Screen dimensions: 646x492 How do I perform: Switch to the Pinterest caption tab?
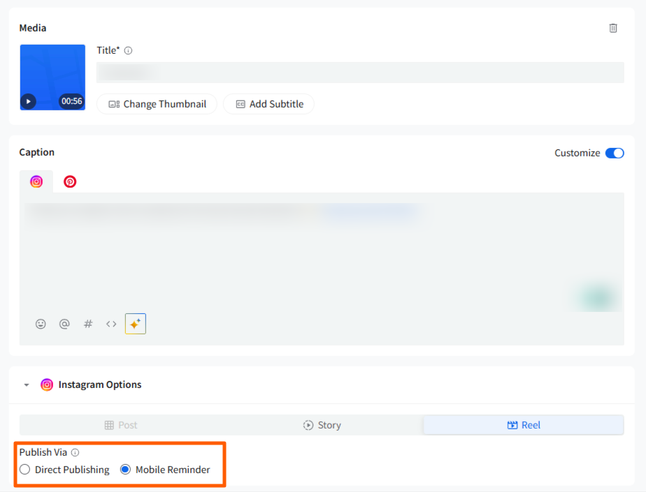70,181
